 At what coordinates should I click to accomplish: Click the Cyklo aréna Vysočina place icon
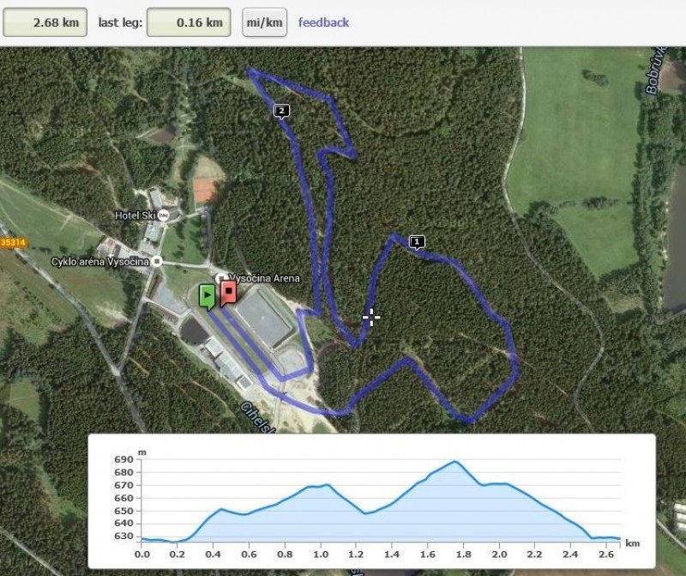click(x=157, y=262)
